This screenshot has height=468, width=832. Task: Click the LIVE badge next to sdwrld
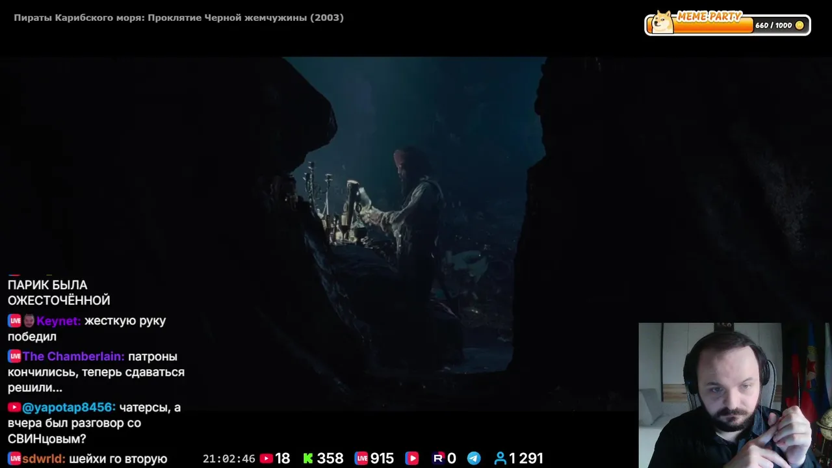pos(14,459)
